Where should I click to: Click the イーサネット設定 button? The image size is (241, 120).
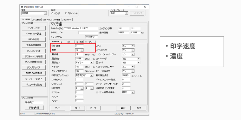[x=34, y=34]
